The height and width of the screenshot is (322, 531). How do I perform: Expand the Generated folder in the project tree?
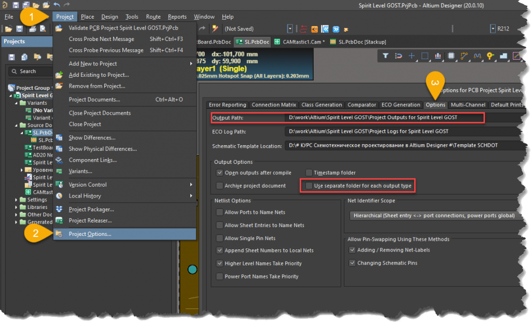click(16, 222)
